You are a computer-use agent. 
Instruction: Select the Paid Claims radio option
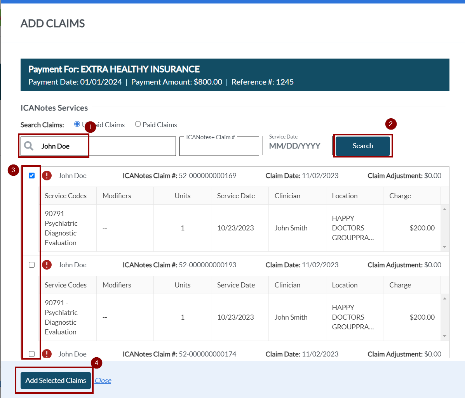[x=138, y=124]
